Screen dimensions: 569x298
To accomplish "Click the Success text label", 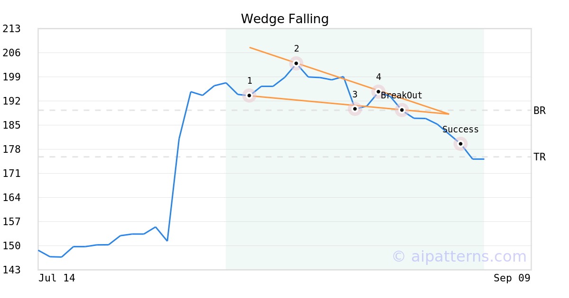I will 460,130.
